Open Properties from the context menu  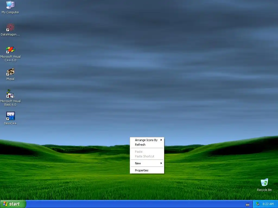147,170
